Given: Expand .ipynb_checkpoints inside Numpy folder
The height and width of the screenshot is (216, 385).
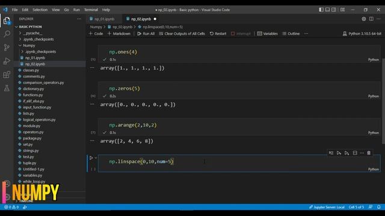Looking at the screenshot, I should pos(40,52).
